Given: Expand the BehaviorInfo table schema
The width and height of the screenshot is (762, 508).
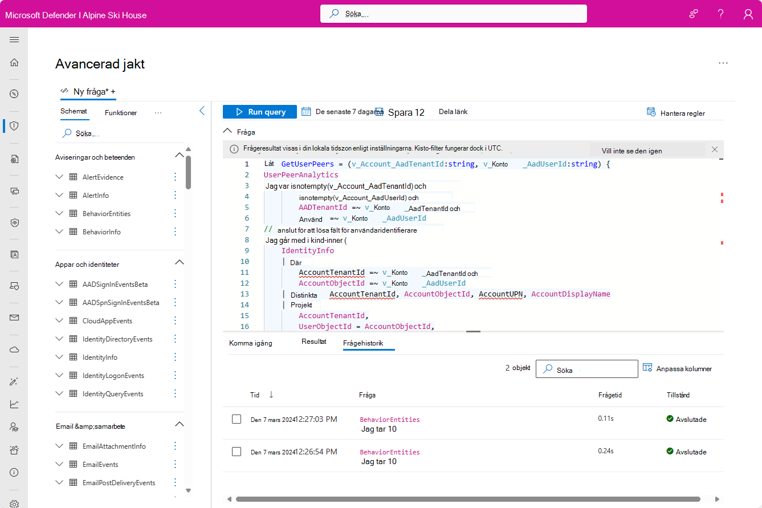Looking at the screenshot, I should pos(60,231).
